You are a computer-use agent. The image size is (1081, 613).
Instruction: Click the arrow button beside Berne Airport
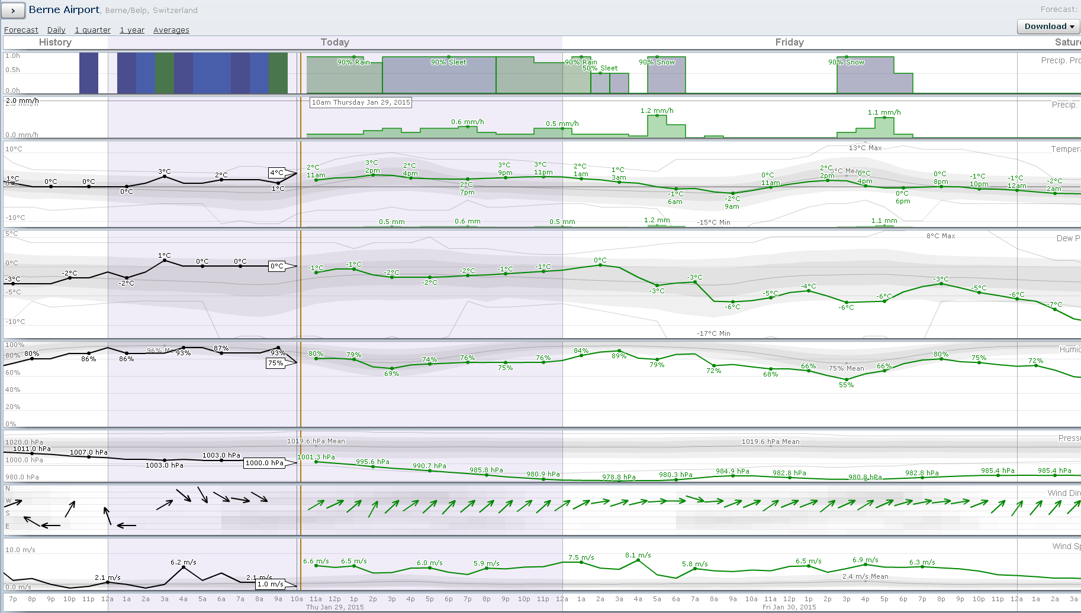click(13, 10)
